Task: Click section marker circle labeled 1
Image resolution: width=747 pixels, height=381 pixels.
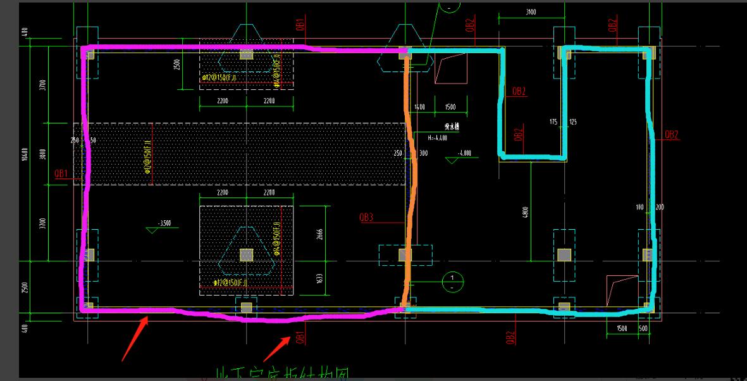Action: (x=452, y=282)
